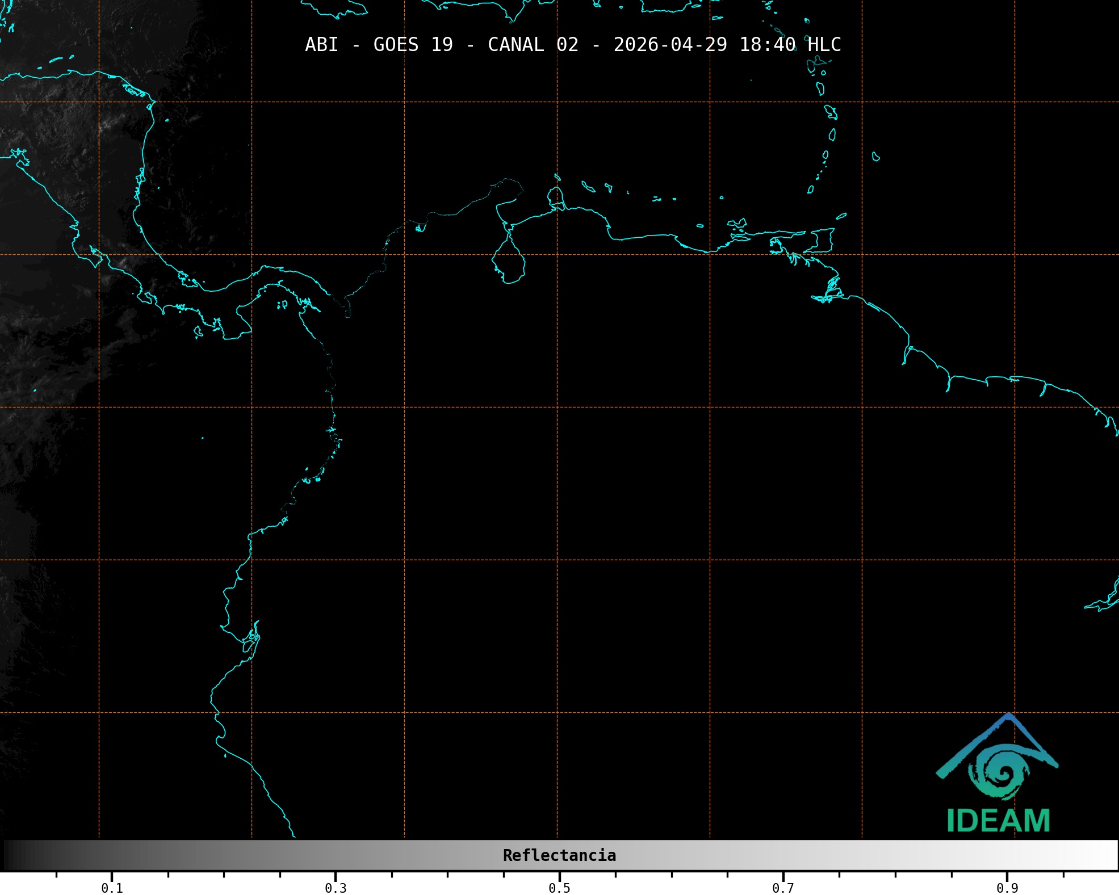Click the Reflectancia label on colorbar
Viewport: 1119px width, 895px height.
point(559,855)
